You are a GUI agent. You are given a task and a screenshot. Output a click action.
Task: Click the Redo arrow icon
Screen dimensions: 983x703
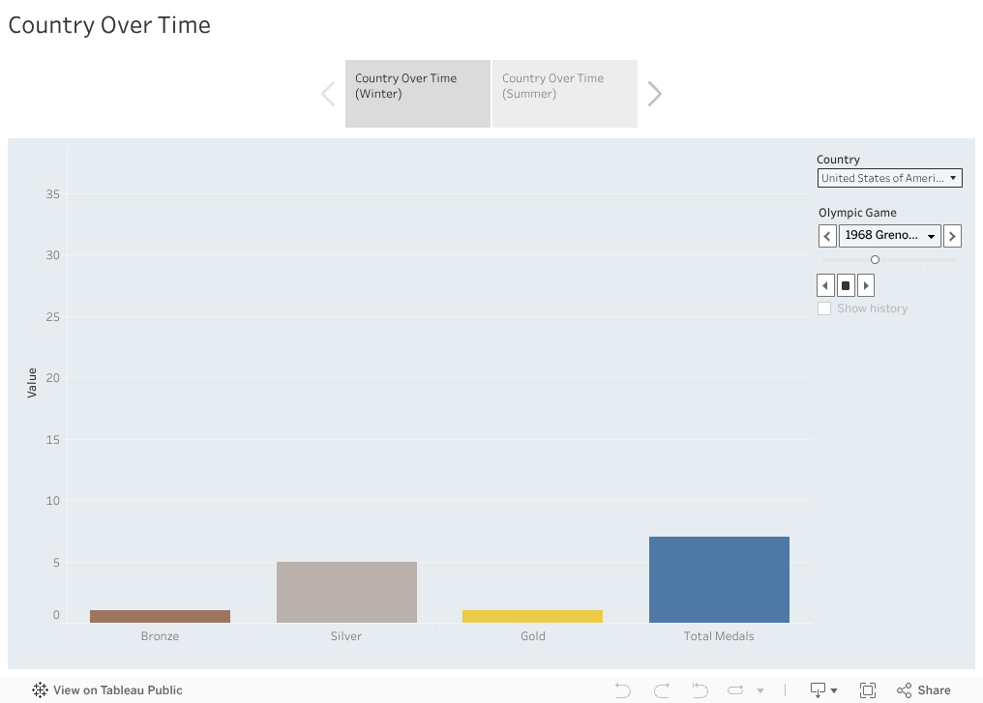tap(662, 690)
